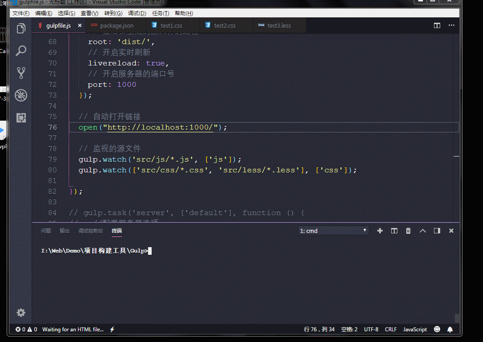483x342 pixels.
Task: Open the Explorer view in activity bar
Action: pos(21,29)
